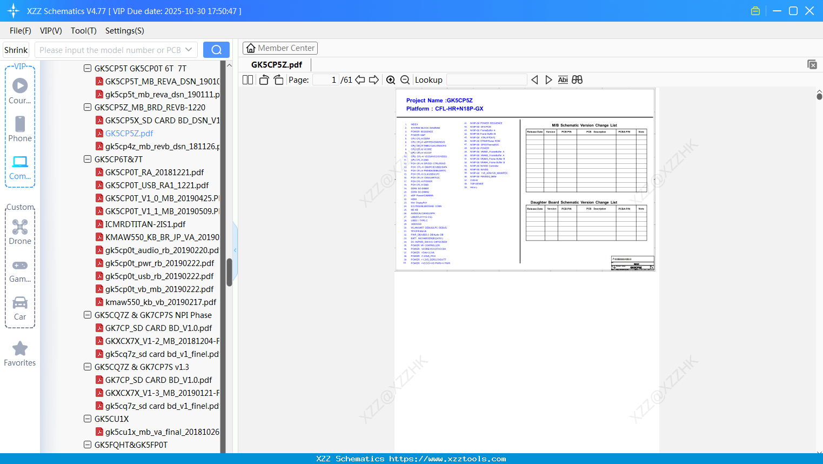Click the schematic page preview

[525, 180]
